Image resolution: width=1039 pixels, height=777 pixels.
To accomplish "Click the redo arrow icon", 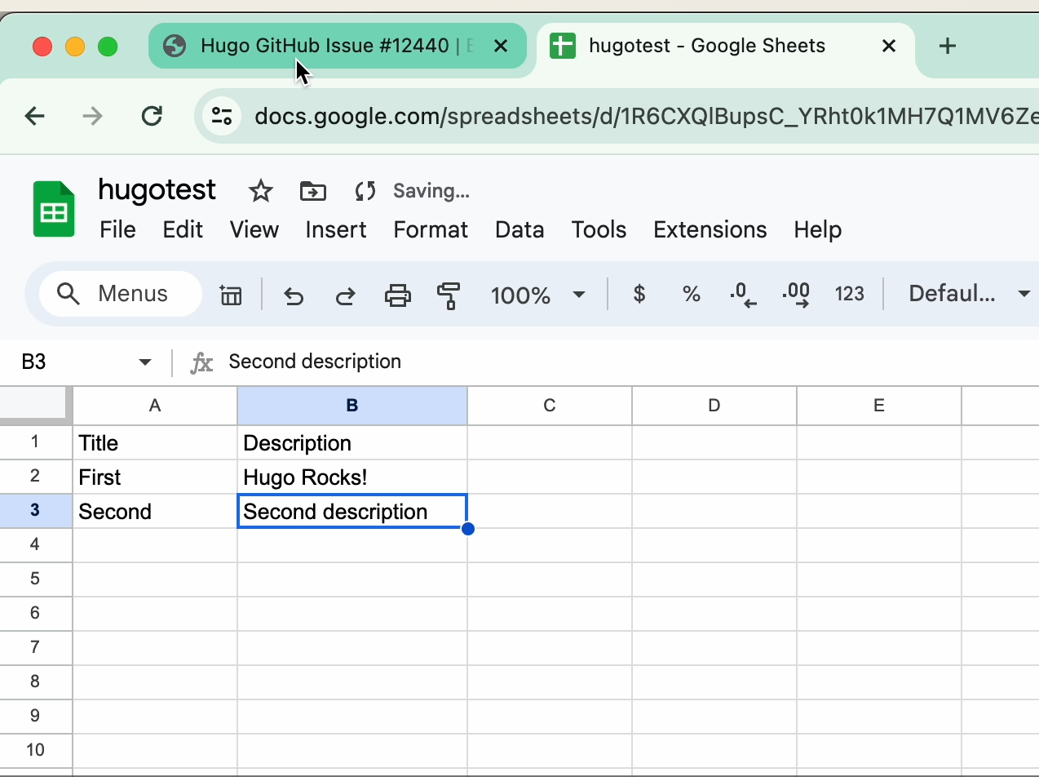I will 345,295.
